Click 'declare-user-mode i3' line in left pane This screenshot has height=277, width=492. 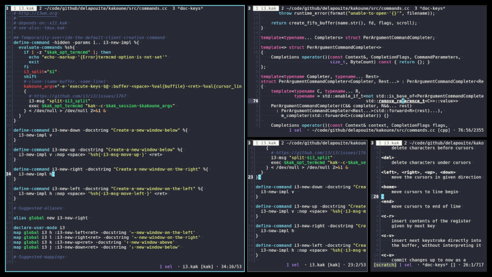39,228
